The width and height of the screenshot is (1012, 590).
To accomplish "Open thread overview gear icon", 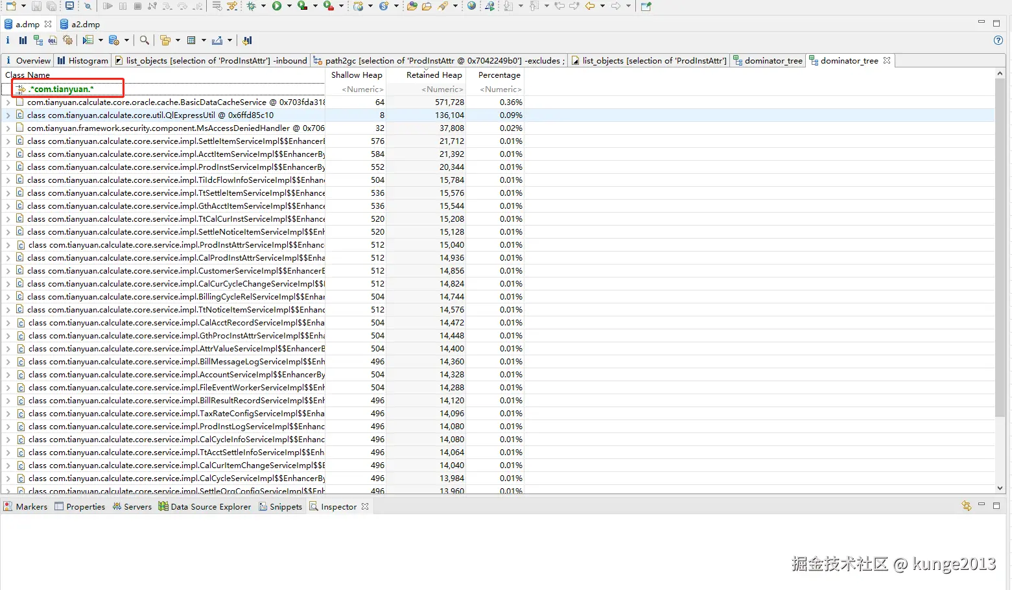I will (67, 40).
